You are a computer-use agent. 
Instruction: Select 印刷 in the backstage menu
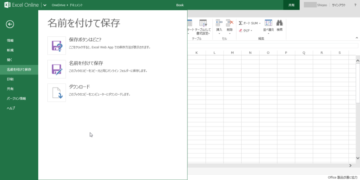point(10,79)
